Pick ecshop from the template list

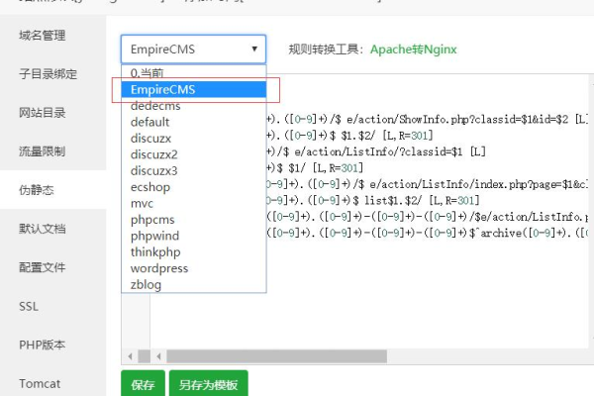(x=152, y=187)
